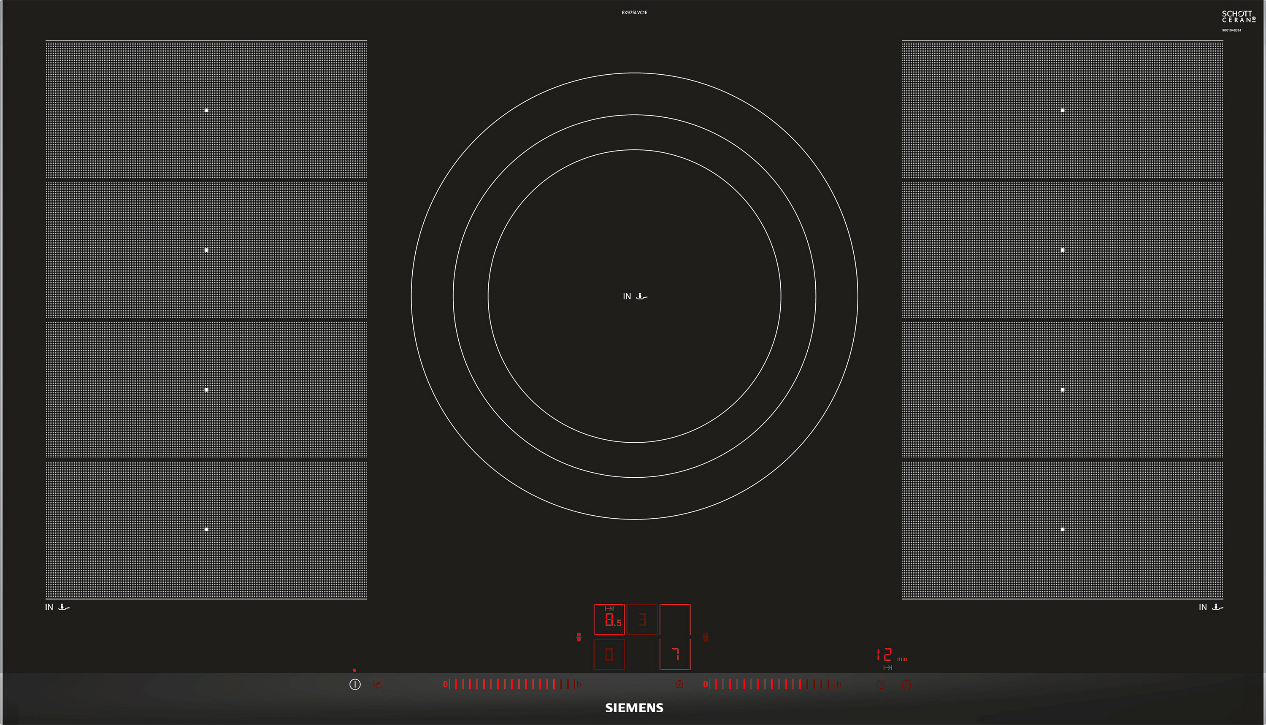Image resolution: width=1266 pixels, height=725 pixels.
Task: Tap the center of the round triple-ring cooking zone
Action: (634, 296)
